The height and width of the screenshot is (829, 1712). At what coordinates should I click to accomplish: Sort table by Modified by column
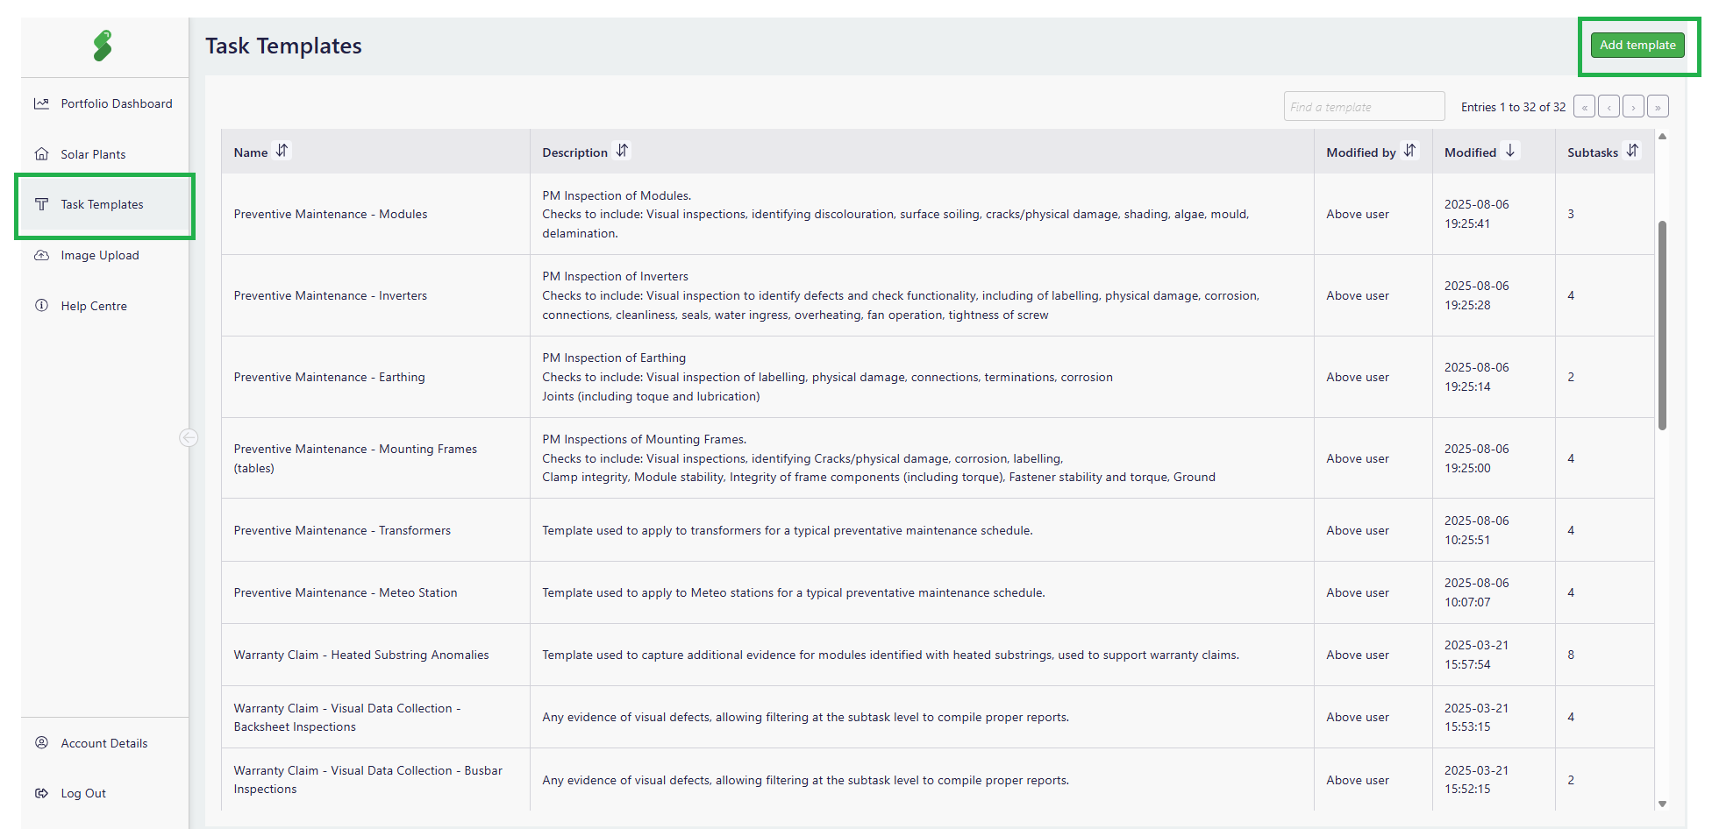pos(1409,151)
